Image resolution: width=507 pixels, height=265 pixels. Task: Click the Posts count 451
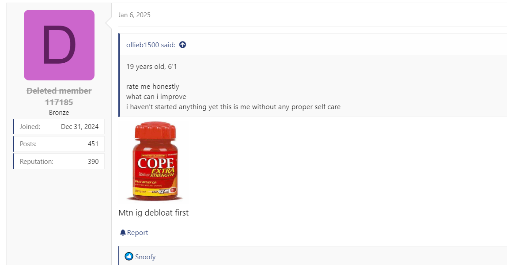point(93,144)
